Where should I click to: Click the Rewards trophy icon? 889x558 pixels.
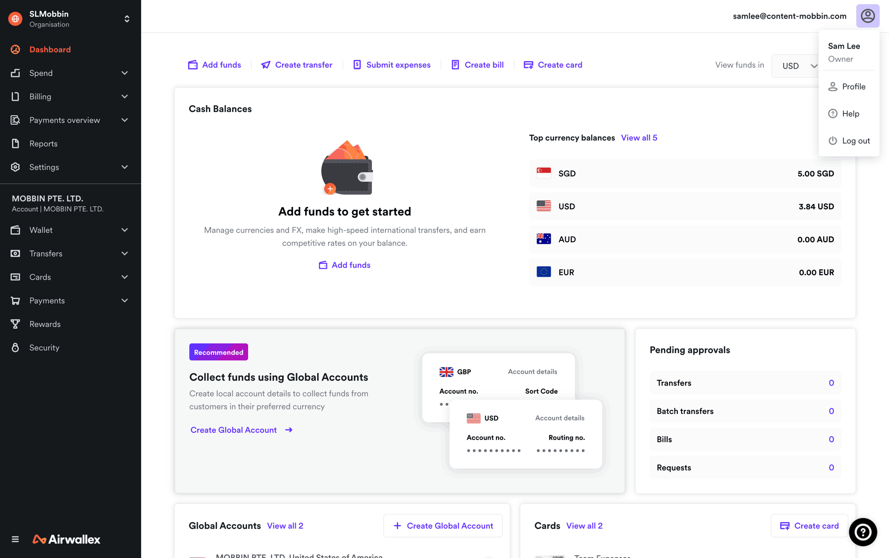pyautogui.click(x=15, y=324)
